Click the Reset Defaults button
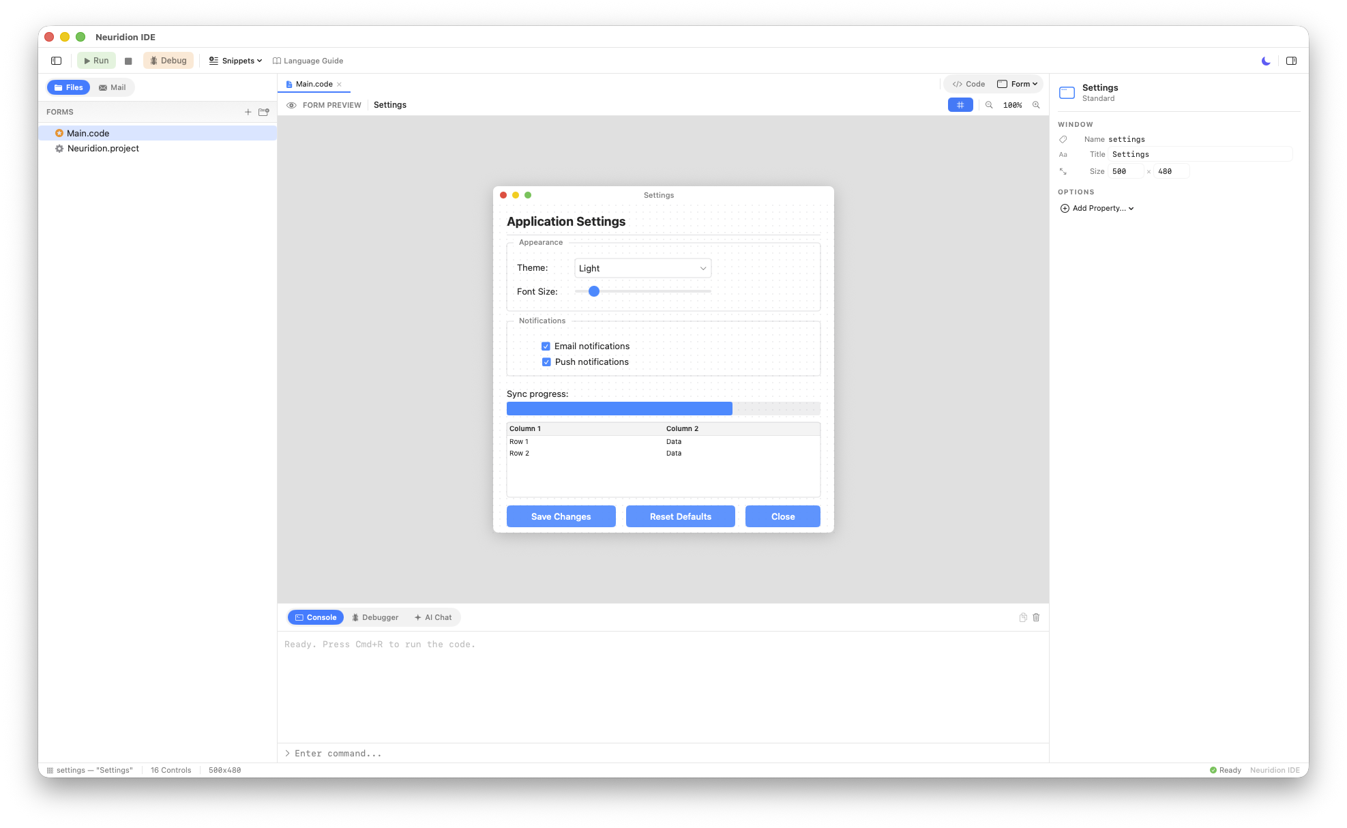The width and height of the screenshot is (1347, 828). pyautogui.click(x=680, y=516)
